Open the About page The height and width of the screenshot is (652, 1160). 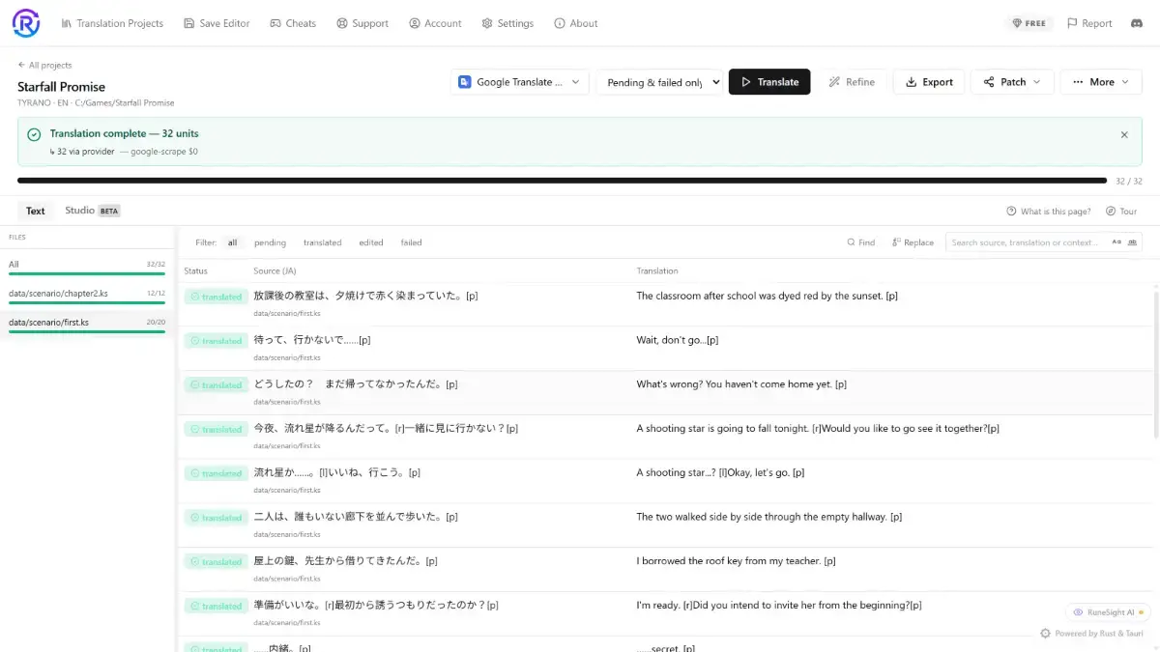click(576, 23)
